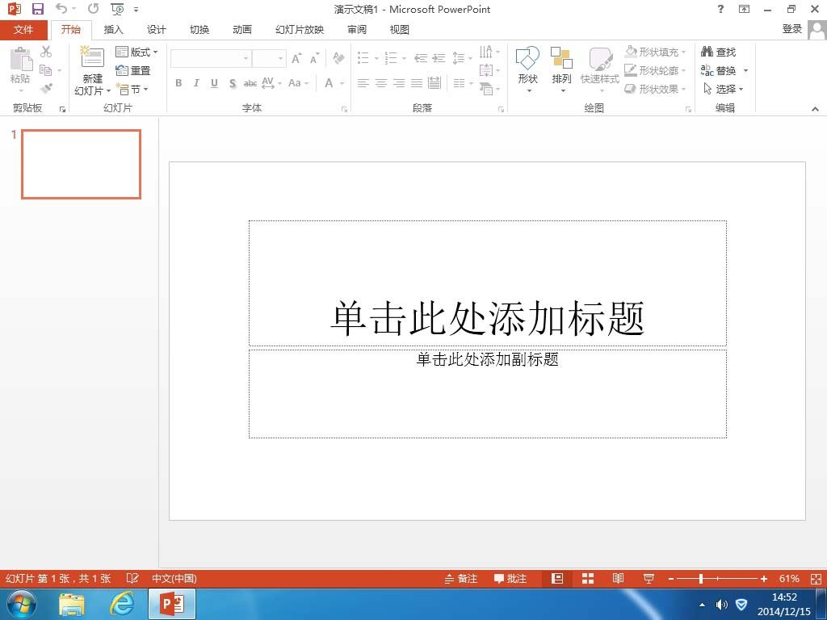The height and width of the screenshot is (620, 827).
Task: Toggle underline formatting
Action: click(214, 83)
